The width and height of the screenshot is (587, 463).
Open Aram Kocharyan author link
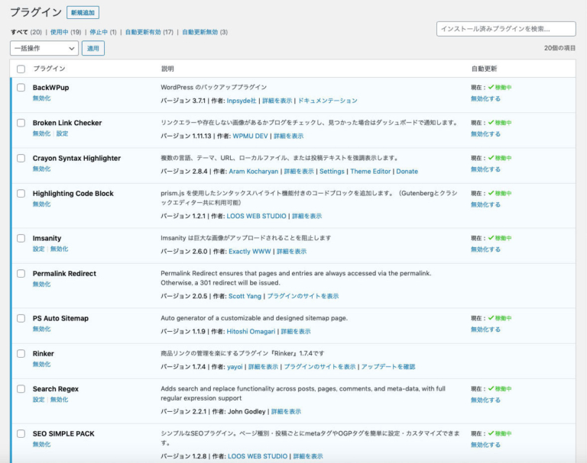[254, 172]
